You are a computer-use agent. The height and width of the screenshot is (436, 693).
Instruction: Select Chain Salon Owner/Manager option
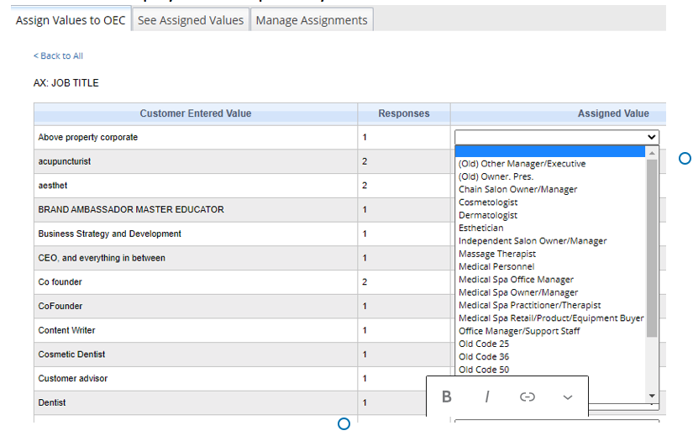(517, 189)
